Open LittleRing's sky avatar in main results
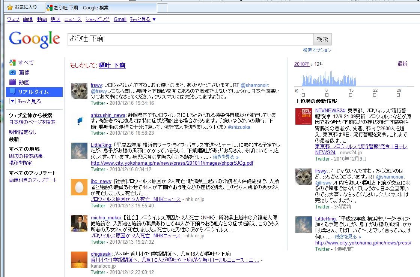420x277 pixels. 79,150
